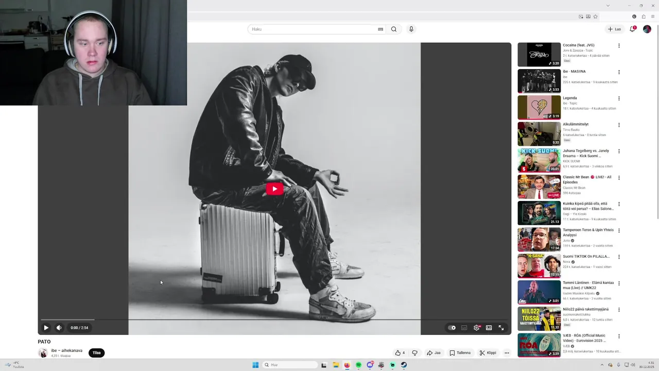This screenshot has height=371, width=659.
Task: Open the YouTube account avatar menu
Action: coord(647,29)
